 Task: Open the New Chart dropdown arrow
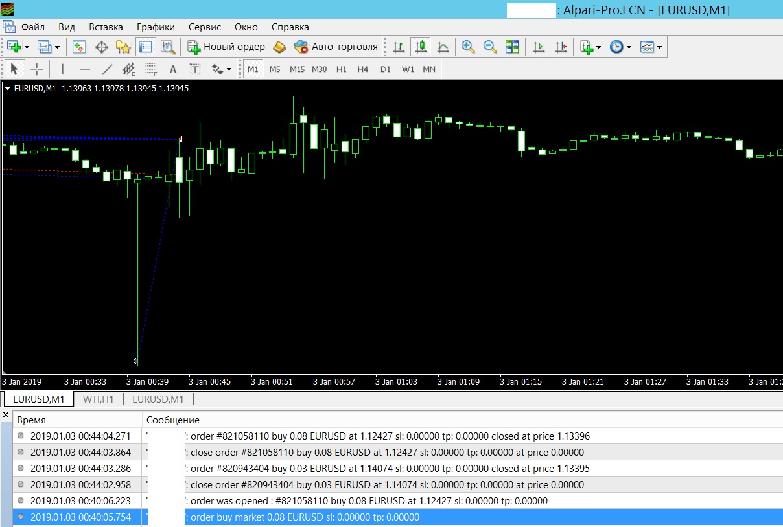(x=27, y=47)
